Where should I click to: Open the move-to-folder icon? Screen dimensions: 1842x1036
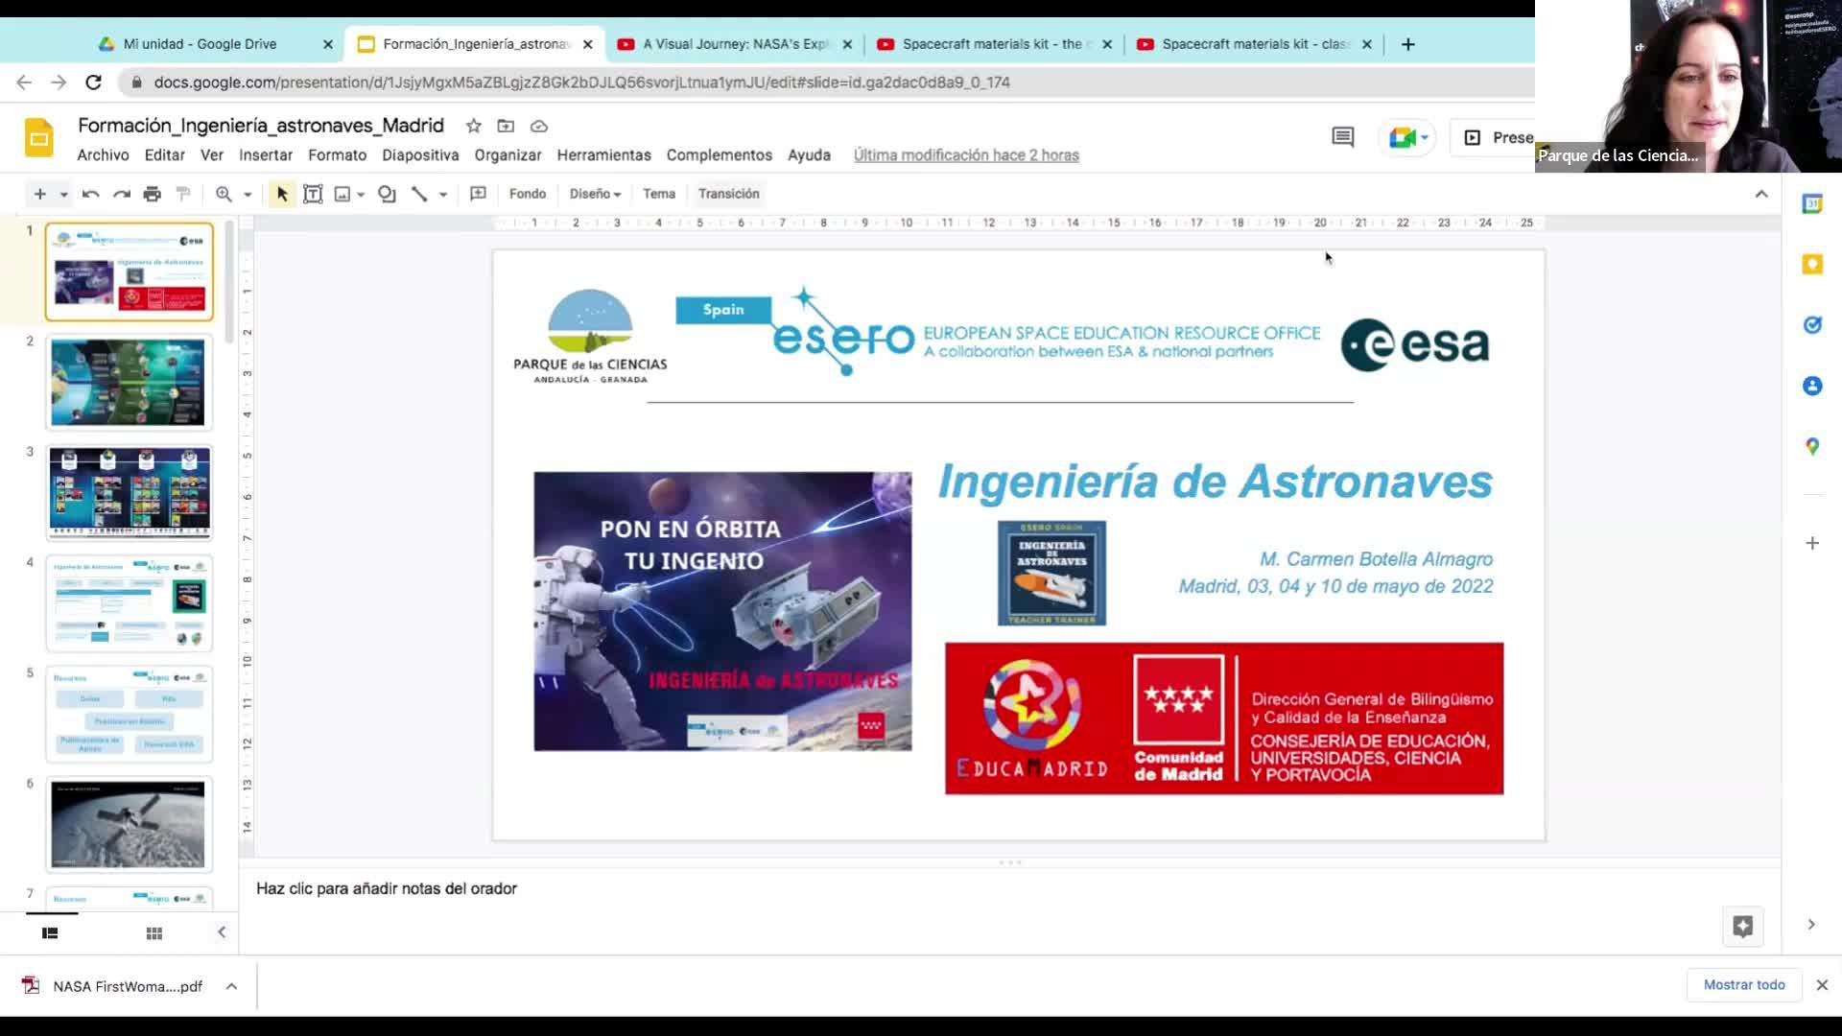coord(506,126)
